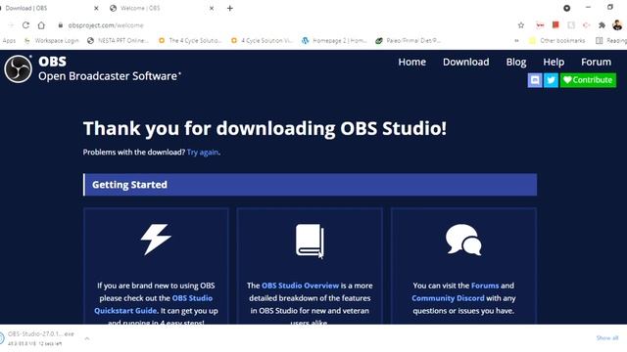Click the Try again link
The image size is (627, 352).
[x=203, y=153]
